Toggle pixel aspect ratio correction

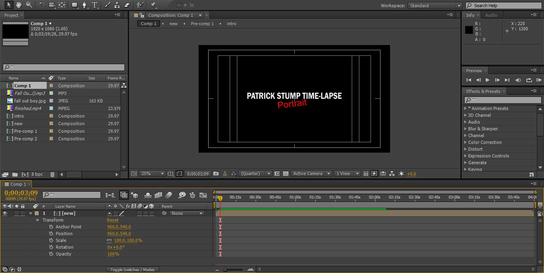click(x=366, y=174)
